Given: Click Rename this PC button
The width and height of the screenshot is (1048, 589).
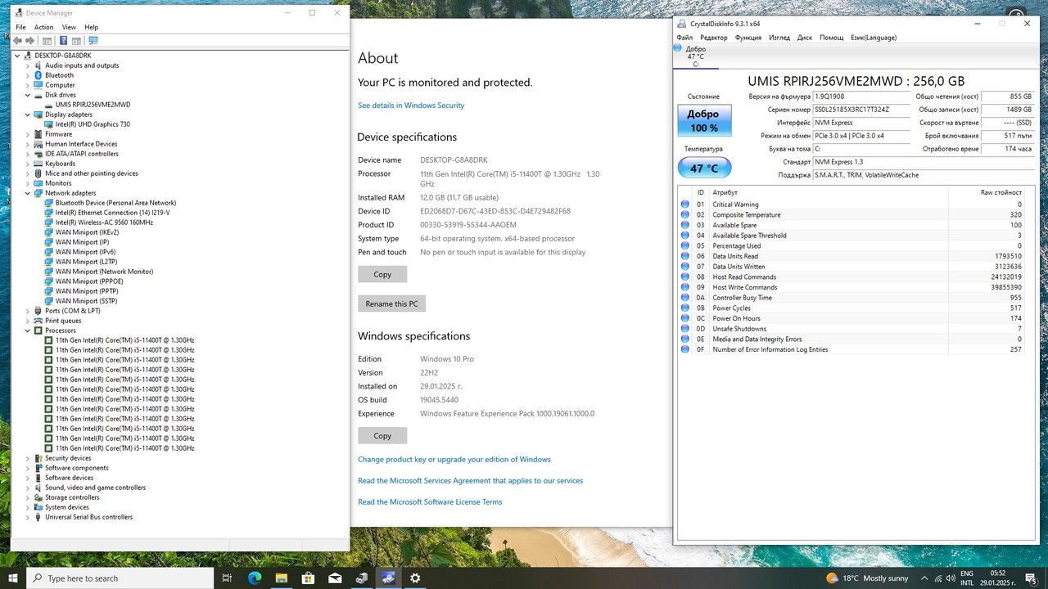Looking at the screenshot, I should 391,303.
